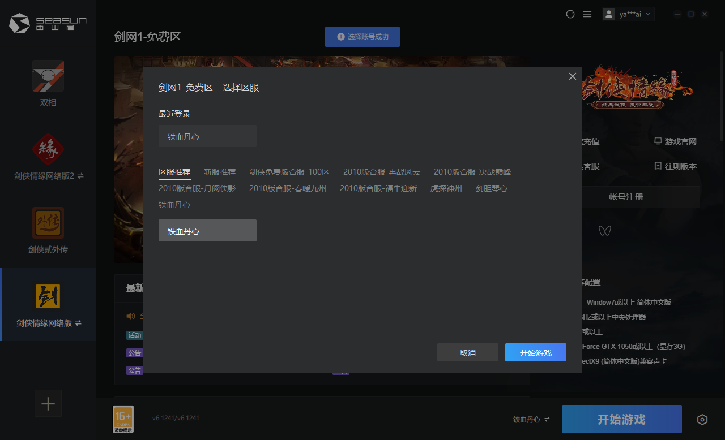The image size is (725, 440).
Task: Click the 16+ age rating icon
Action: click(123, 419)
